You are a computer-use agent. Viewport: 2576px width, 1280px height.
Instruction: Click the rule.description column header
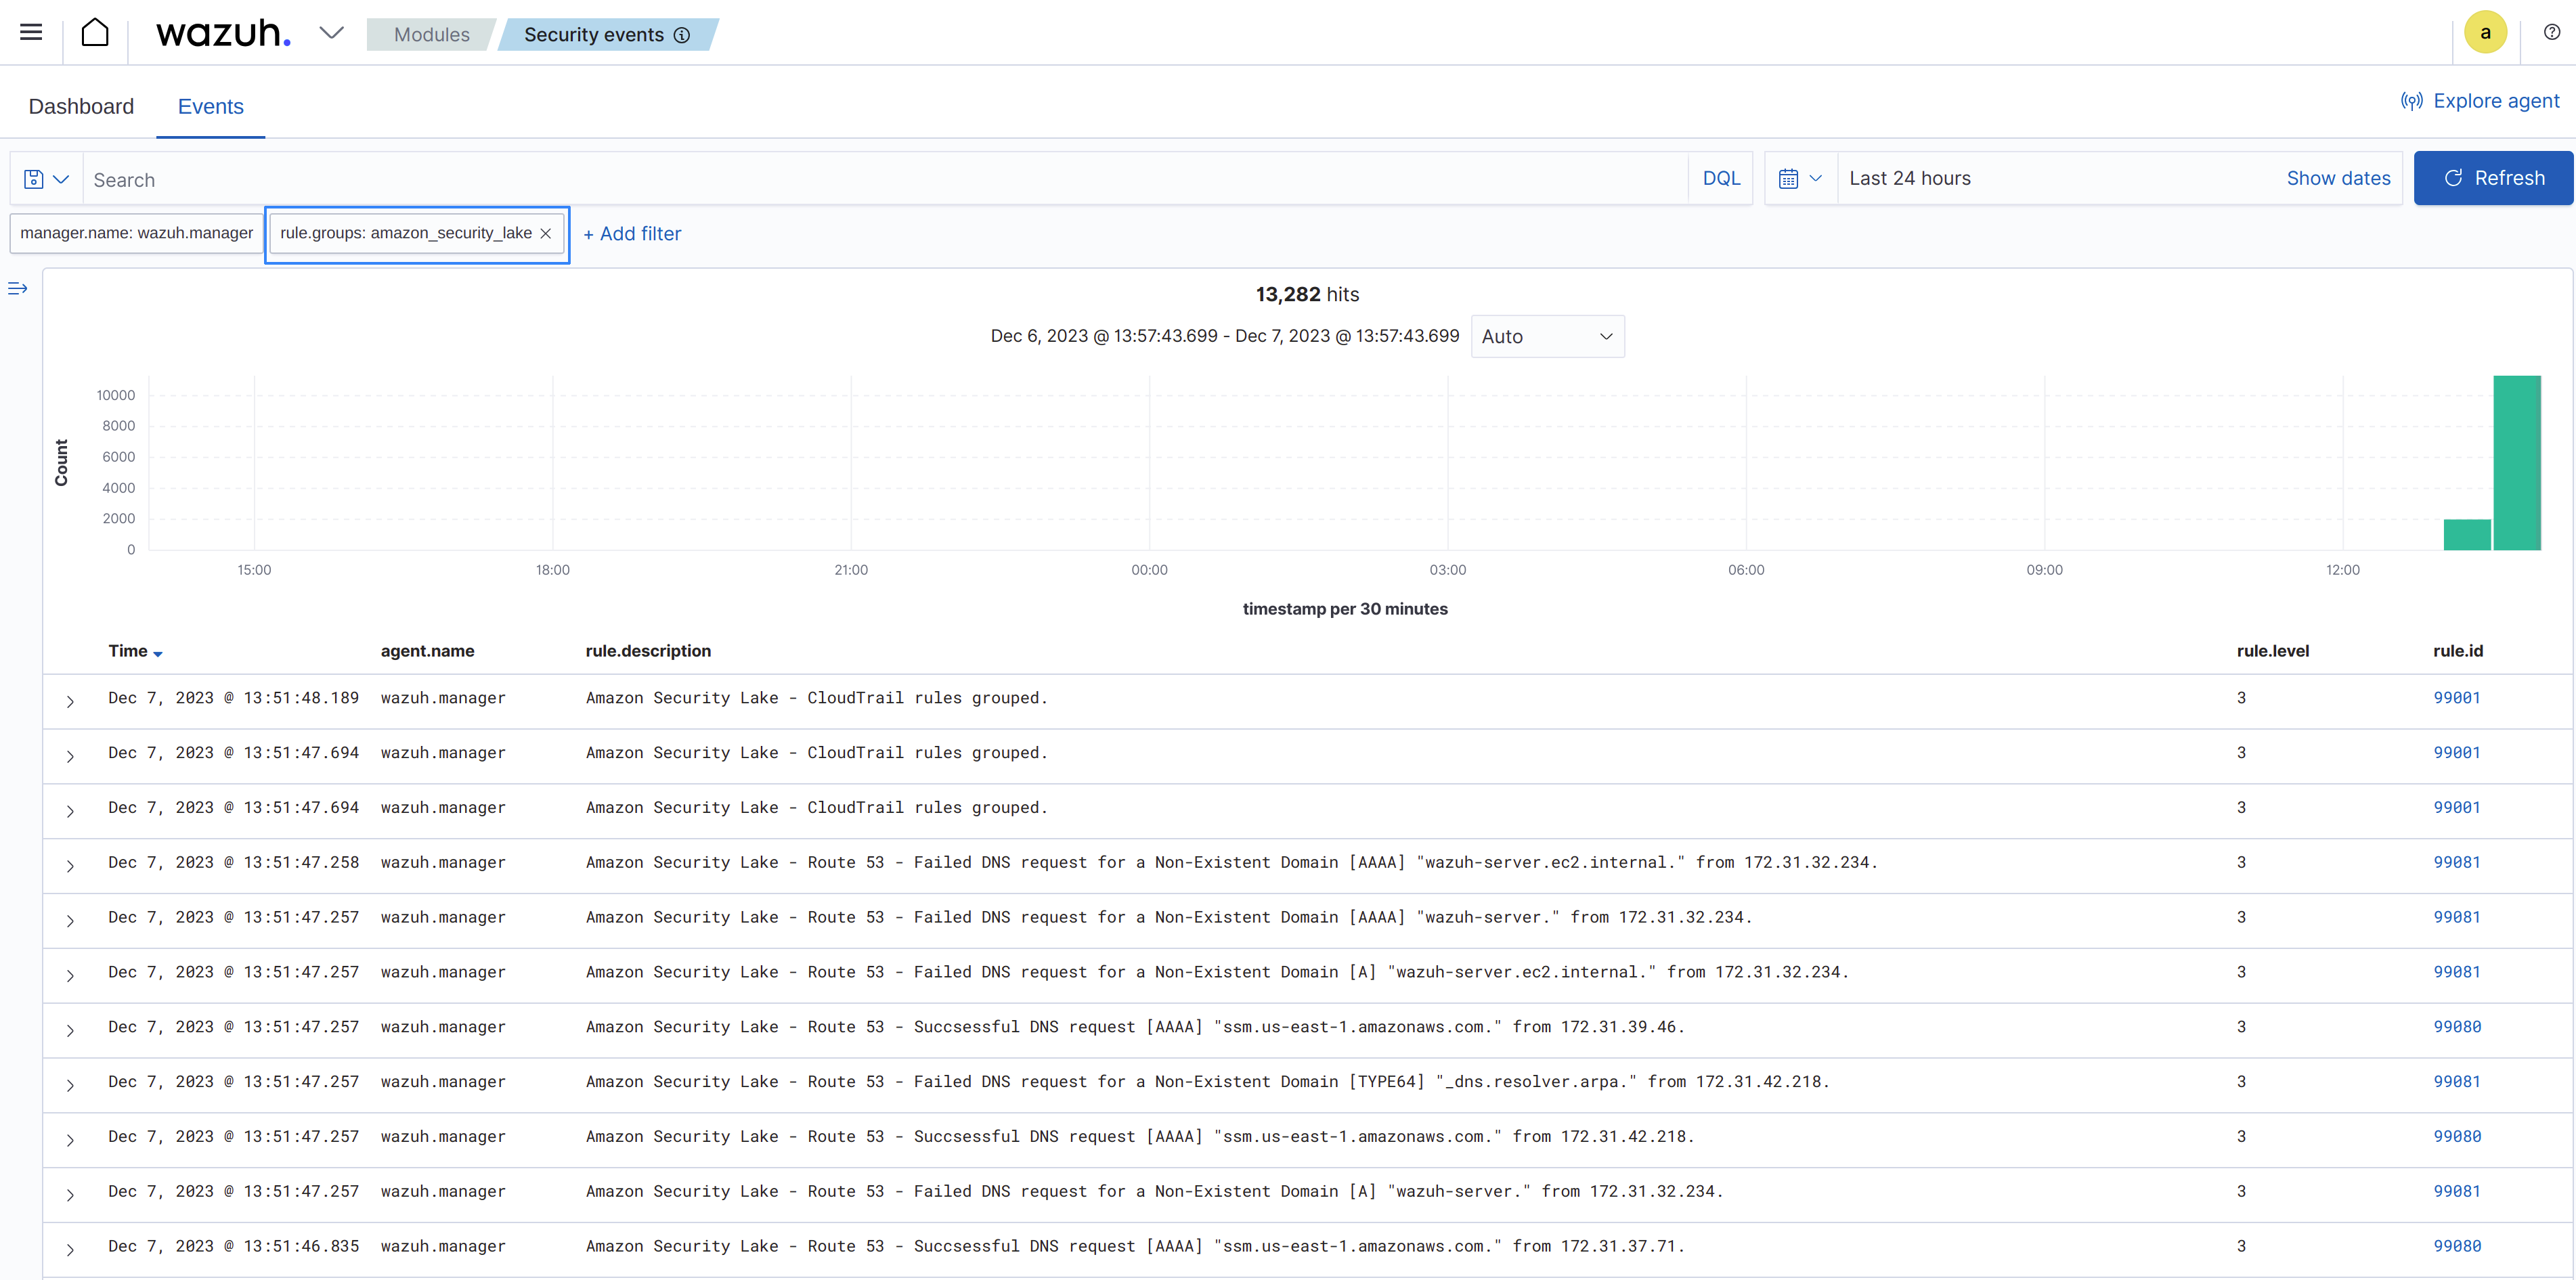648,651
